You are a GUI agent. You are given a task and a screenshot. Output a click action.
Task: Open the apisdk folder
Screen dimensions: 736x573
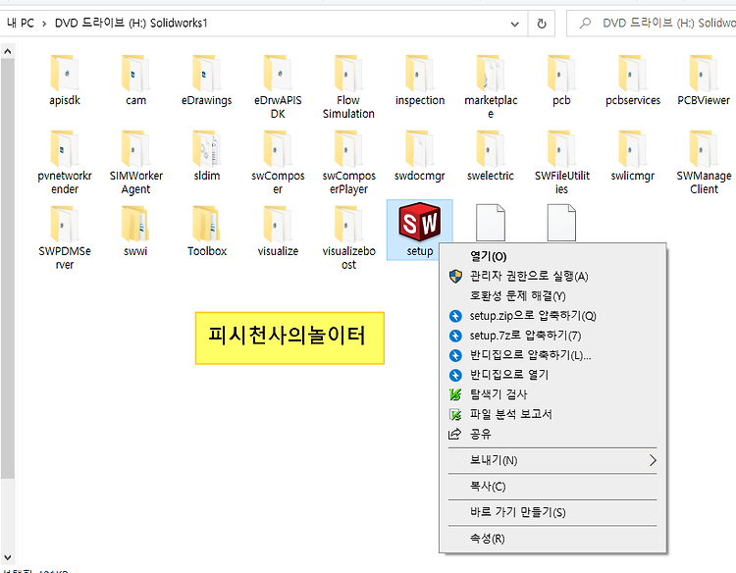tap(65, 80)
